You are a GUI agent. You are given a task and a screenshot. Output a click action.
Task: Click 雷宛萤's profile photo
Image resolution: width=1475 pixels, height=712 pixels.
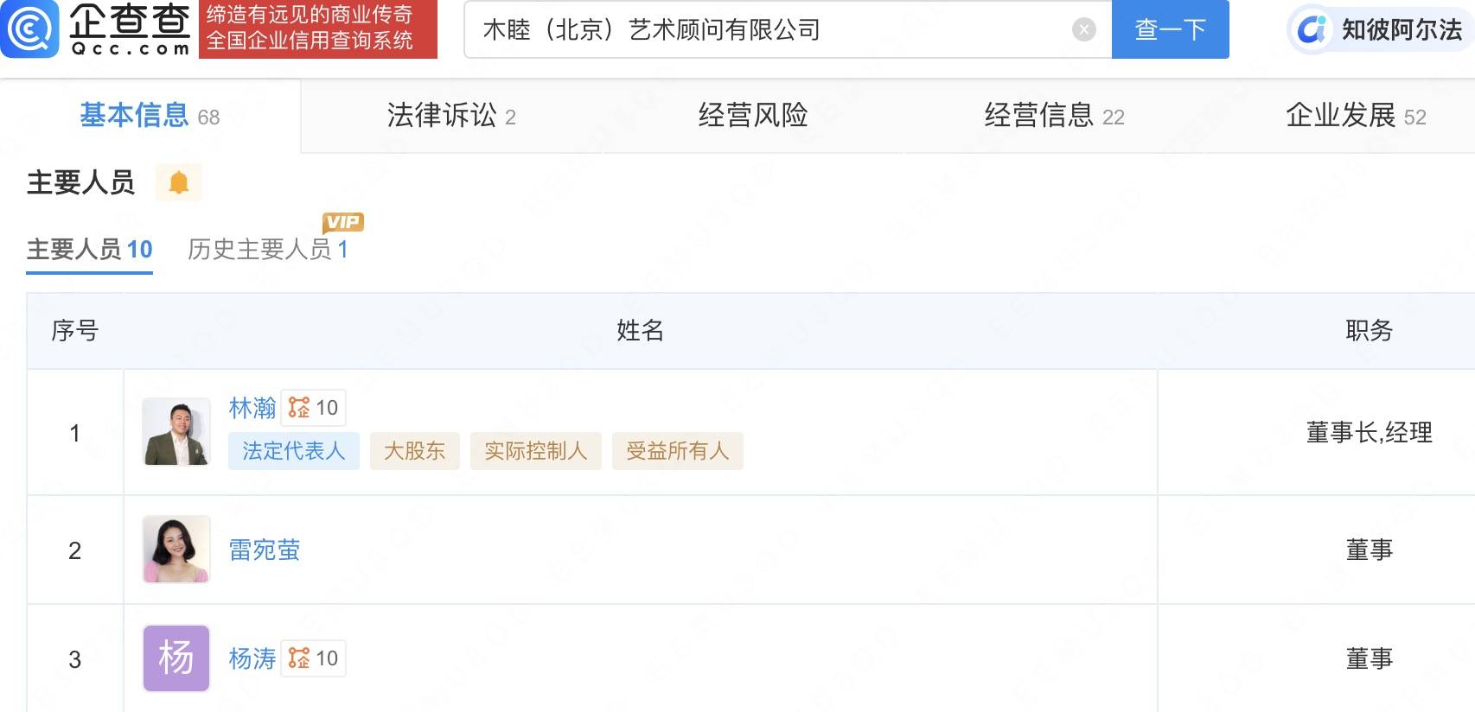[x=176, y=550]
